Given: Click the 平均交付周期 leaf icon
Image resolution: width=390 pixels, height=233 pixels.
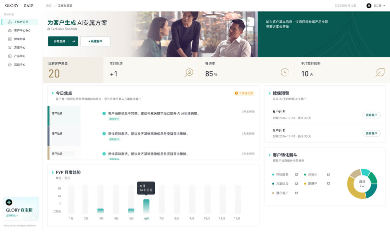Looking at the screenshot, I should click(x=380, y=72).
